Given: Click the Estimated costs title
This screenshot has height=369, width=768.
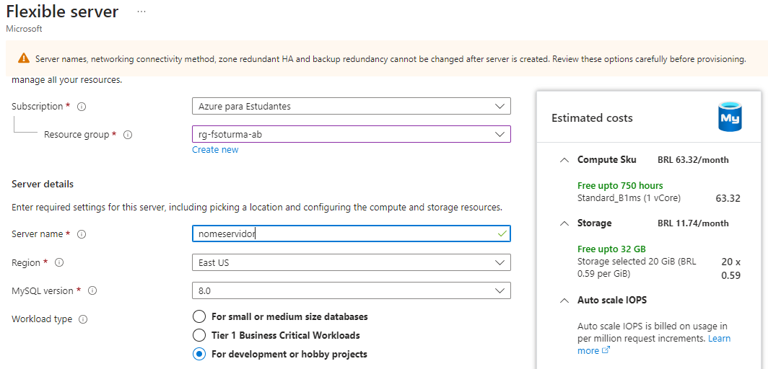Looking at the screenshot, I should point(592,117).
